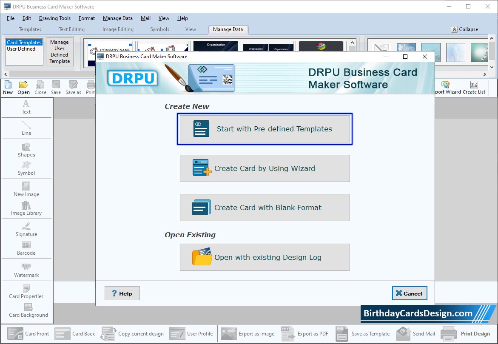The width and height of the screenshot is (498, 344).
Task: Insert a Barcode
Action: [26, 248]
